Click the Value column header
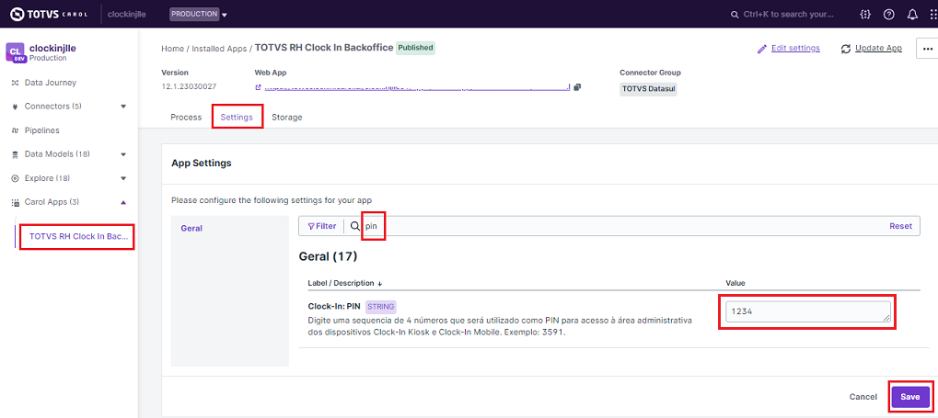The width and height of the screenshot is (938, 418). (x=735, y=283)
